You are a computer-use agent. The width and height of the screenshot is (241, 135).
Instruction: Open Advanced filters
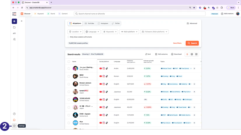point(192,24)
